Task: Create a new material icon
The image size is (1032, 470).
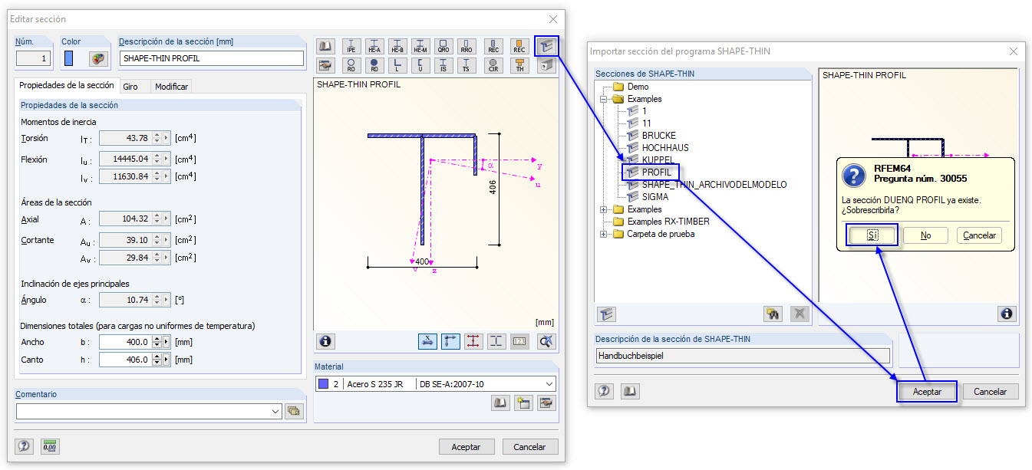Action: [x=523, y=403]
